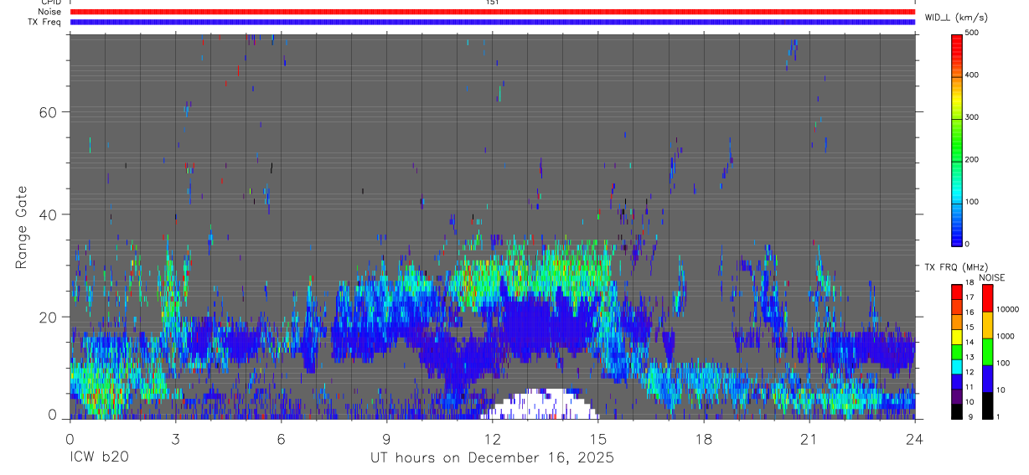Select the yellow 14–15 MHz TX FRQ swatch

tap(957, 336)
